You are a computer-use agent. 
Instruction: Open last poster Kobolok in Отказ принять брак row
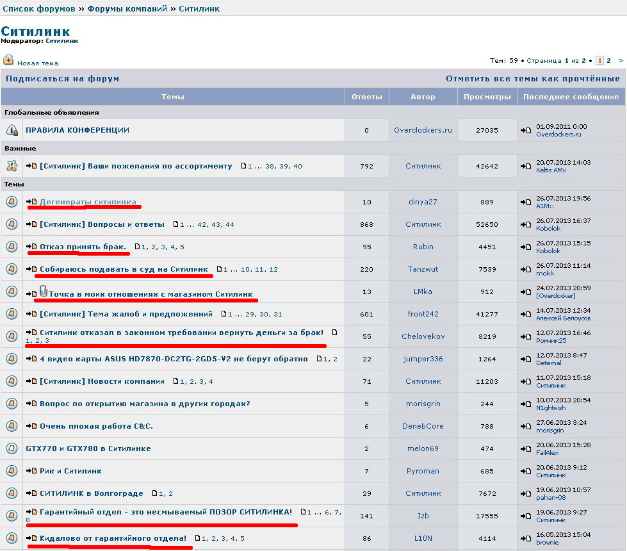[548, 251]
